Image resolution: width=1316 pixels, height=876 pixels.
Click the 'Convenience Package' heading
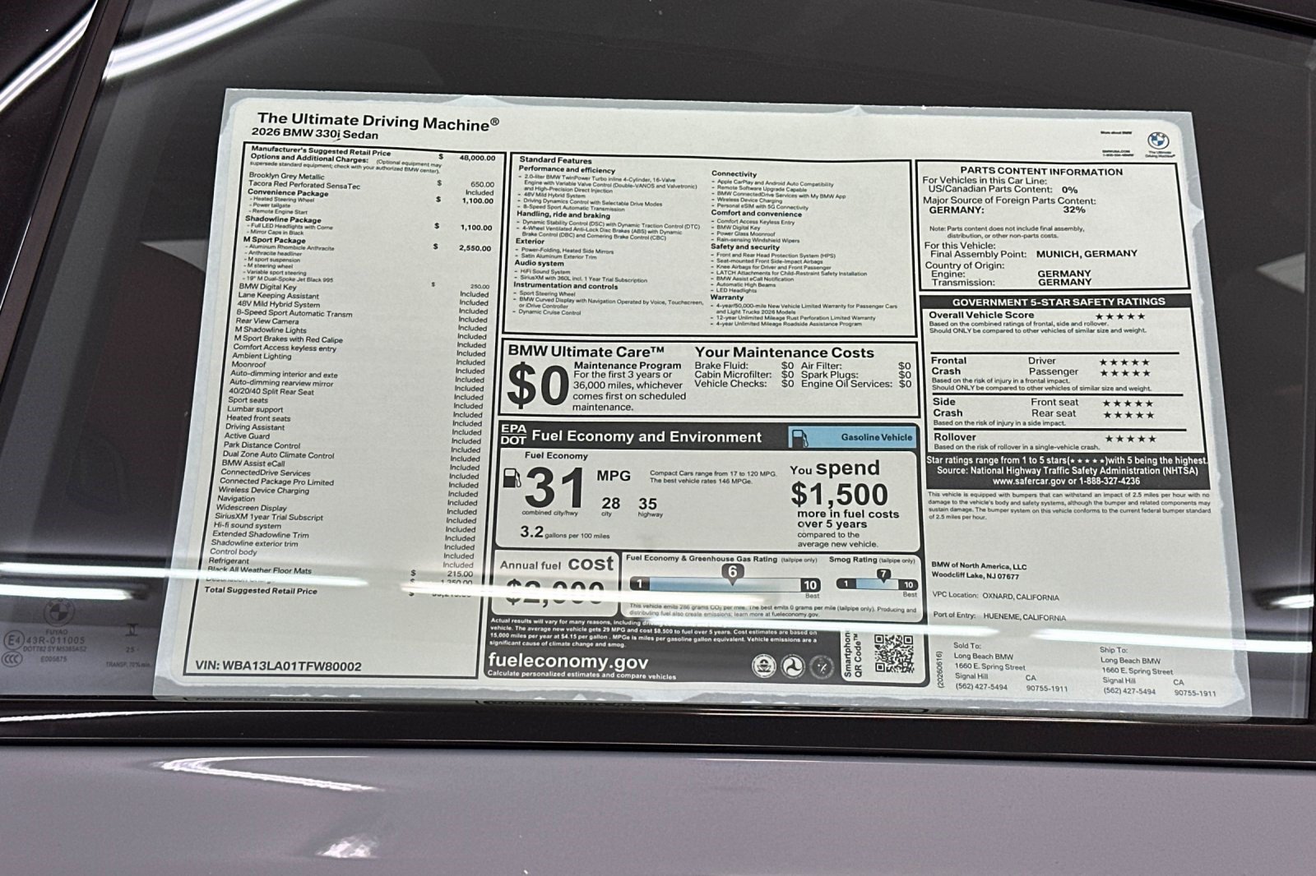tap(288, 193)
